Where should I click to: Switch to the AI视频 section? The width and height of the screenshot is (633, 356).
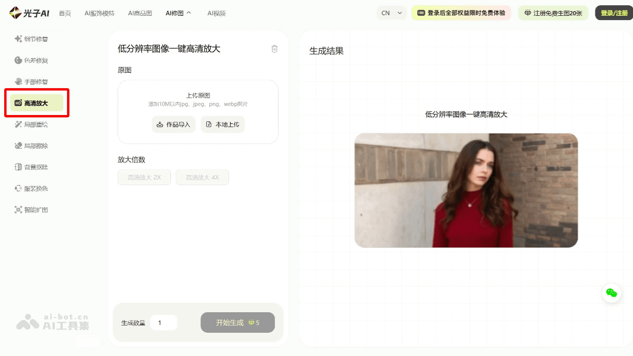coord(216,13)
